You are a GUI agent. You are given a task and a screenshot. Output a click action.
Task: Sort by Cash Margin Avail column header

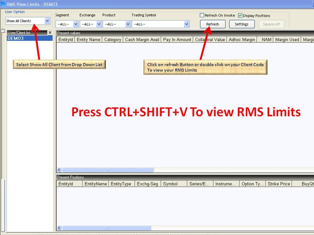142,39
